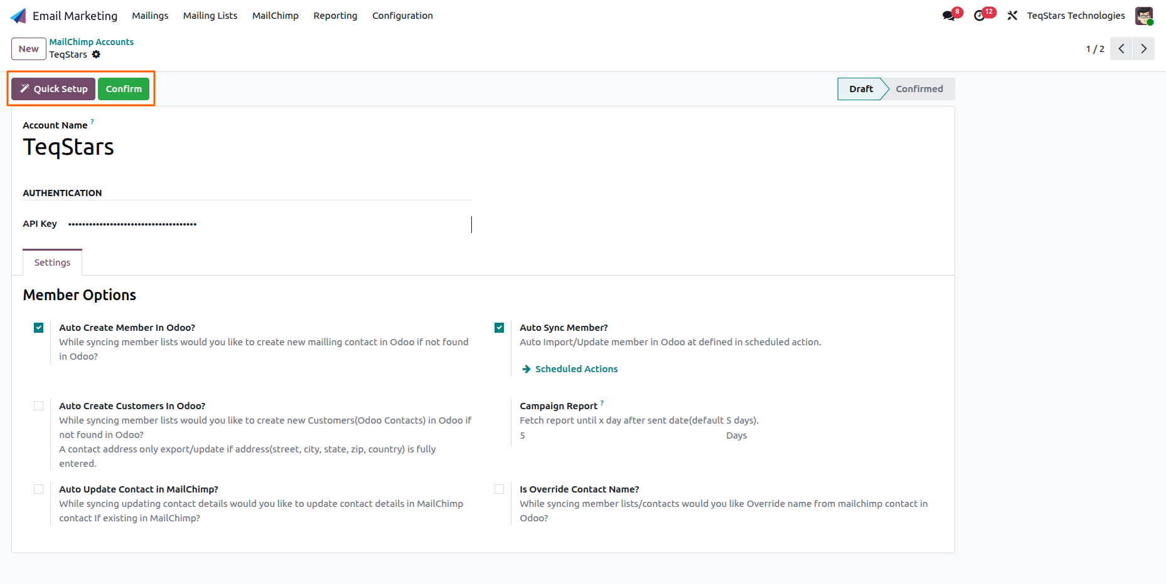Go to previous record arrow
1166x584 pixels.
pyautogui.click(x=1121, y=49)
